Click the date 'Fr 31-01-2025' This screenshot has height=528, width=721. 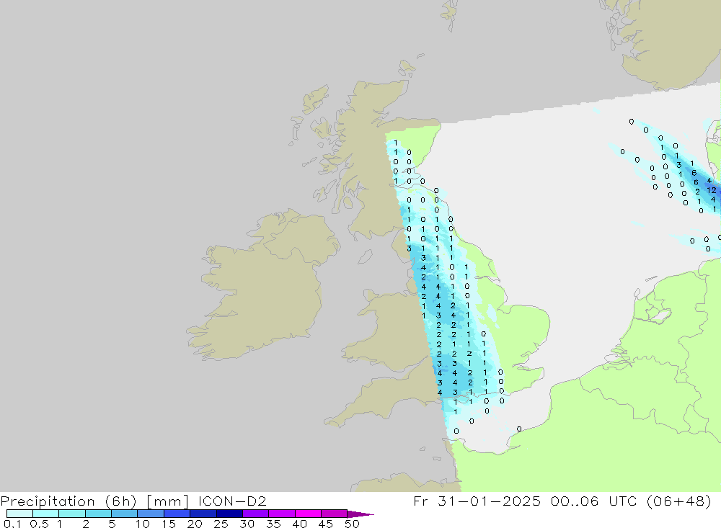477,501
